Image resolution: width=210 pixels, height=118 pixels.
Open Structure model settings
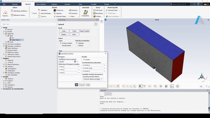[x=73, y=10]
